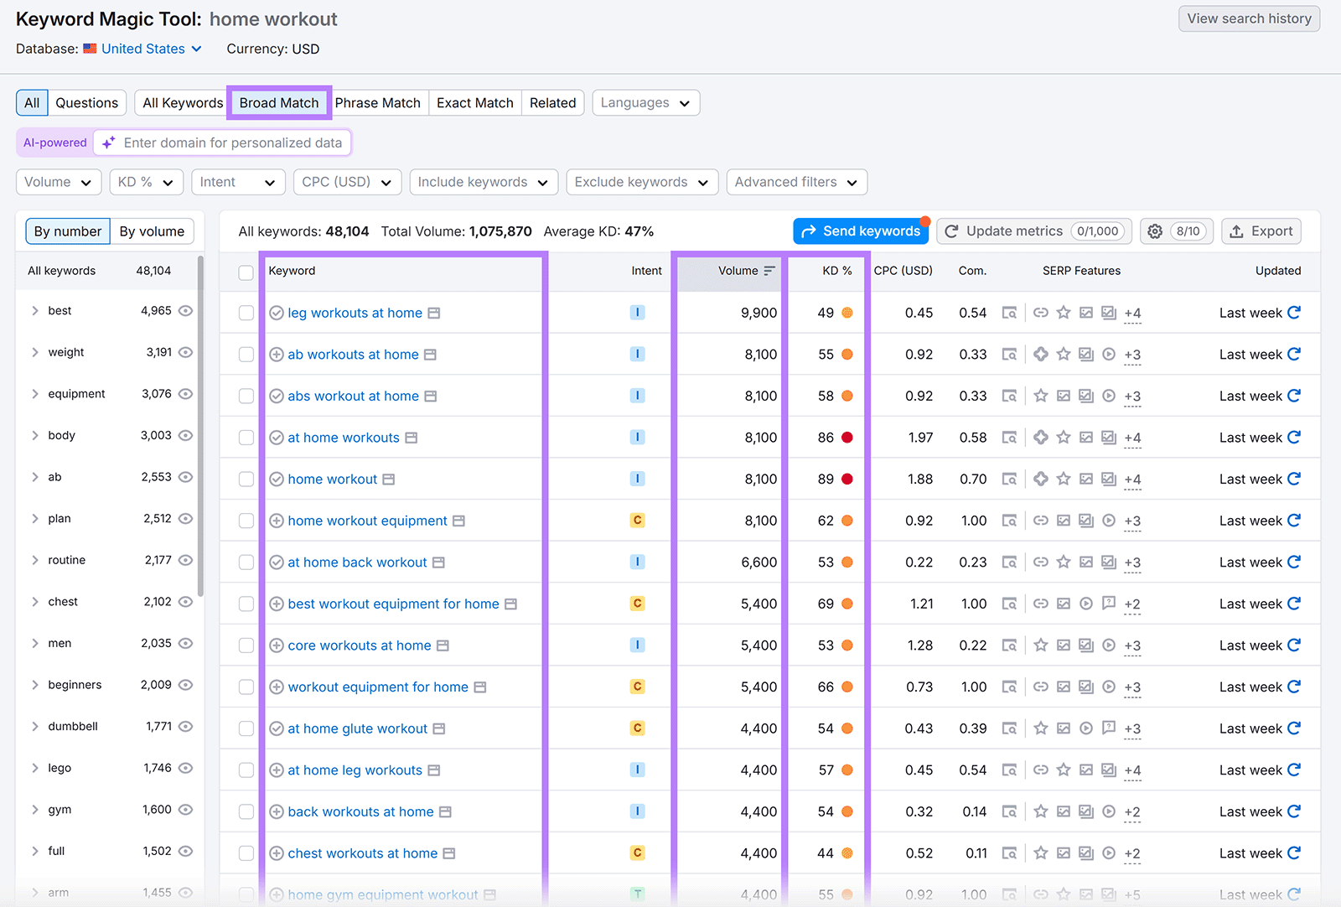Click the video SERP feature icon on at home back workout row
Image resolution: width=1341 pixels, height=907 pixels.
1109,562
